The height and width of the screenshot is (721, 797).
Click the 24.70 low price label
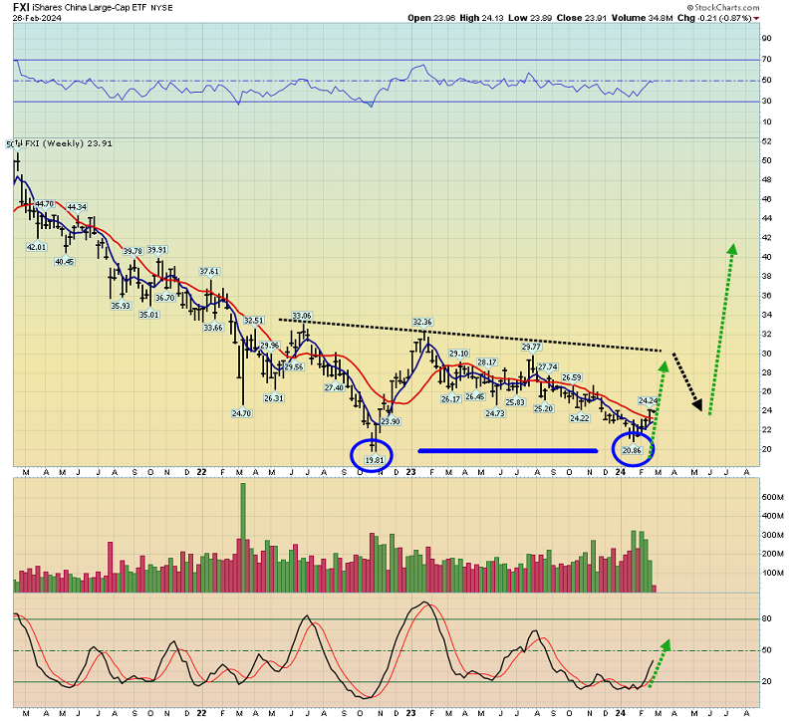click(241, 413)
